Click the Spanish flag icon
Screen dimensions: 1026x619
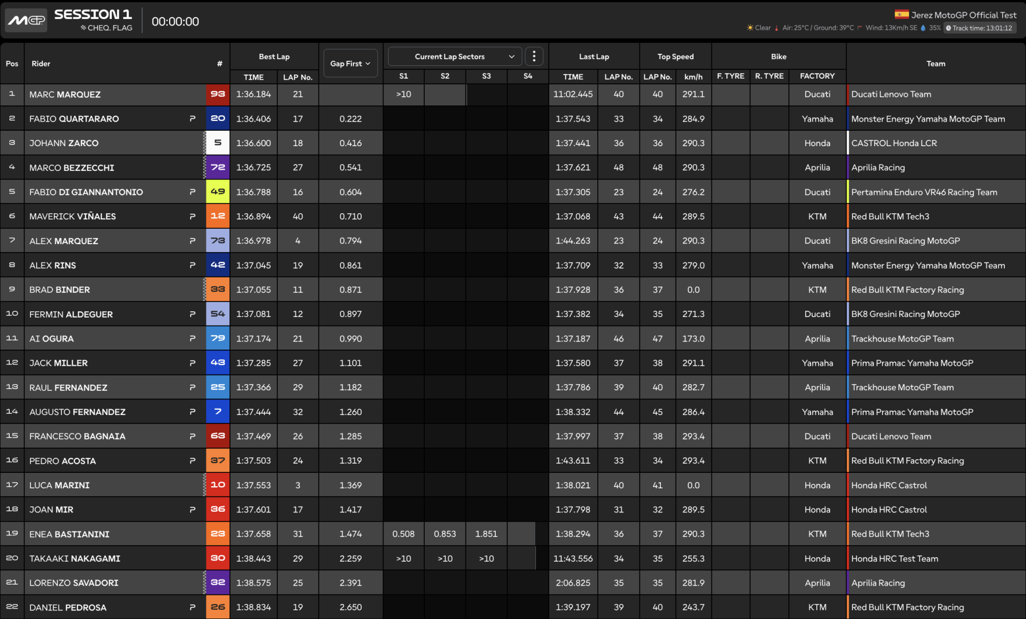tap(902, 15)
